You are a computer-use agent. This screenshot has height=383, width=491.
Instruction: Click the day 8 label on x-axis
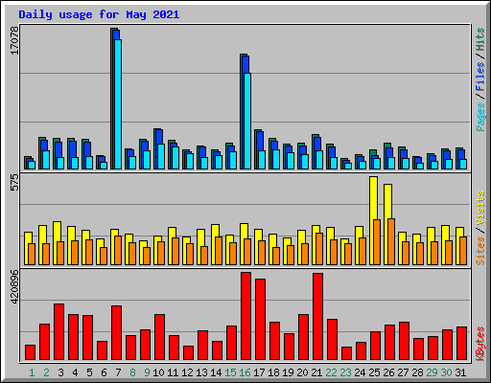132,372
